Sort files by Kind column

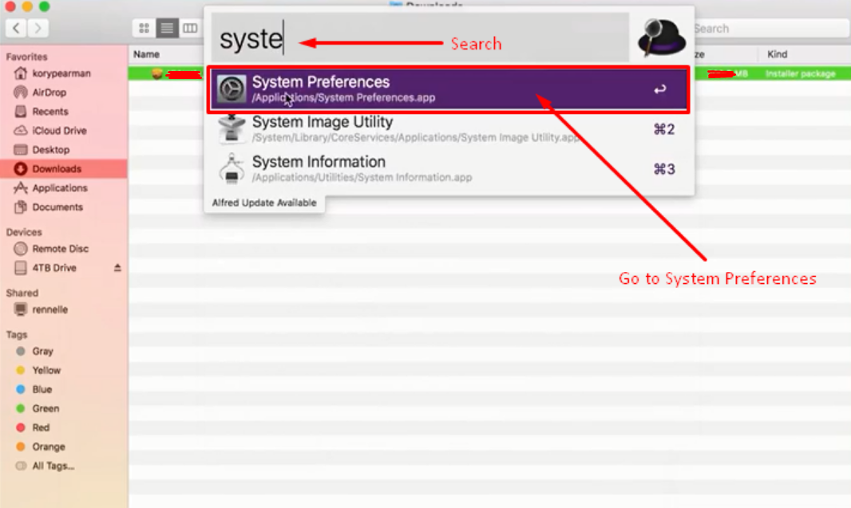pos(778,54)
